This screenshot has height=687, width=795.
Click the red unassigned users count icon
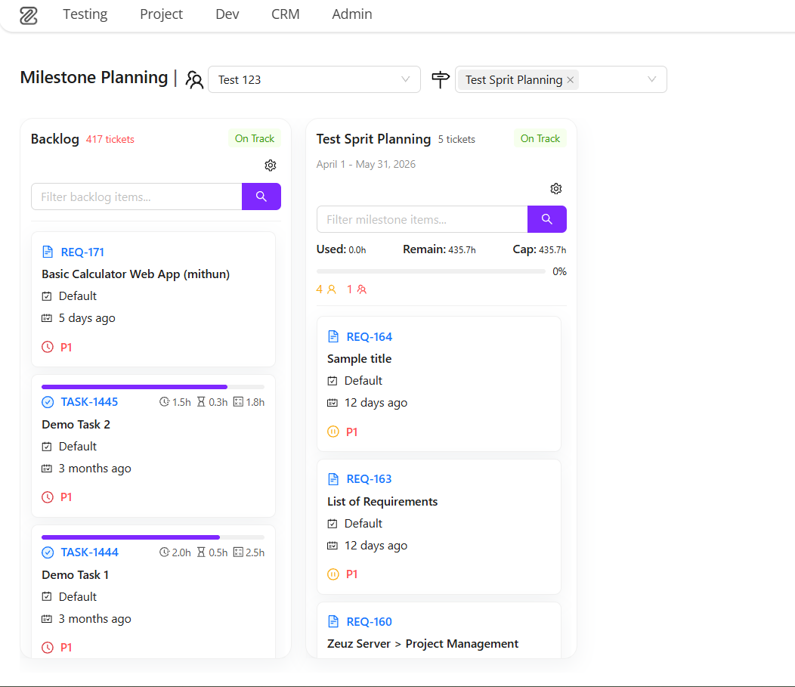click(x=361, y=289)
